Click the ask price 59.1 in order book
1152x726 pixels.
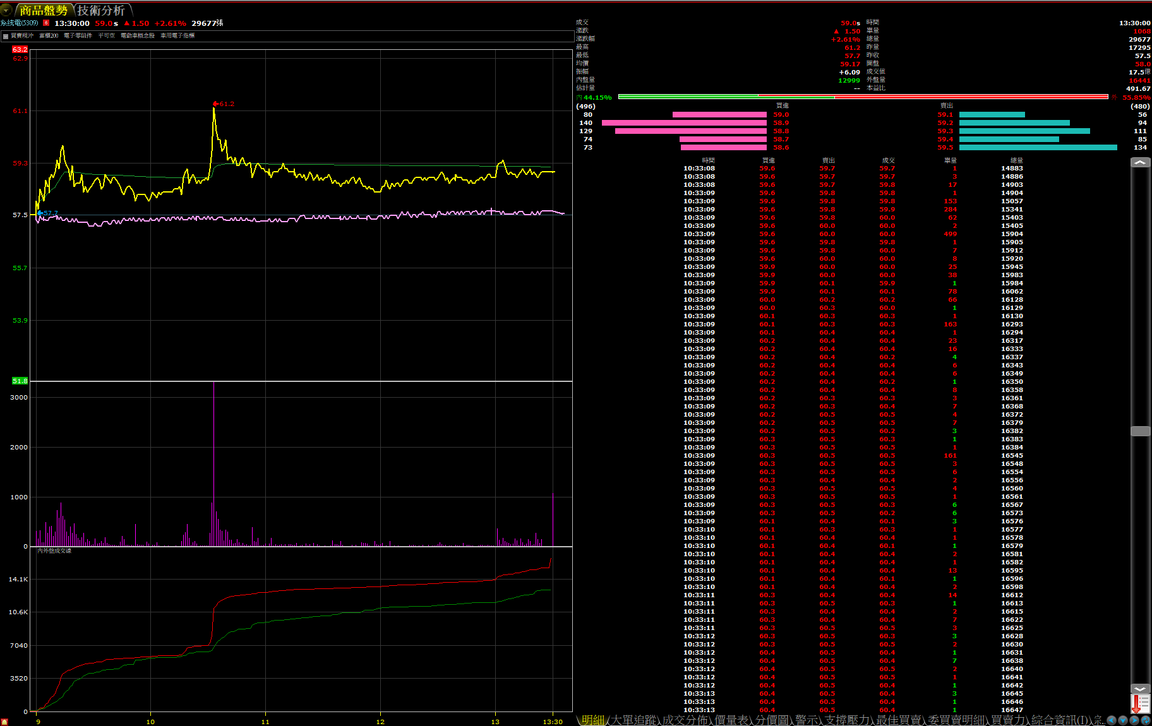point(945,115)
